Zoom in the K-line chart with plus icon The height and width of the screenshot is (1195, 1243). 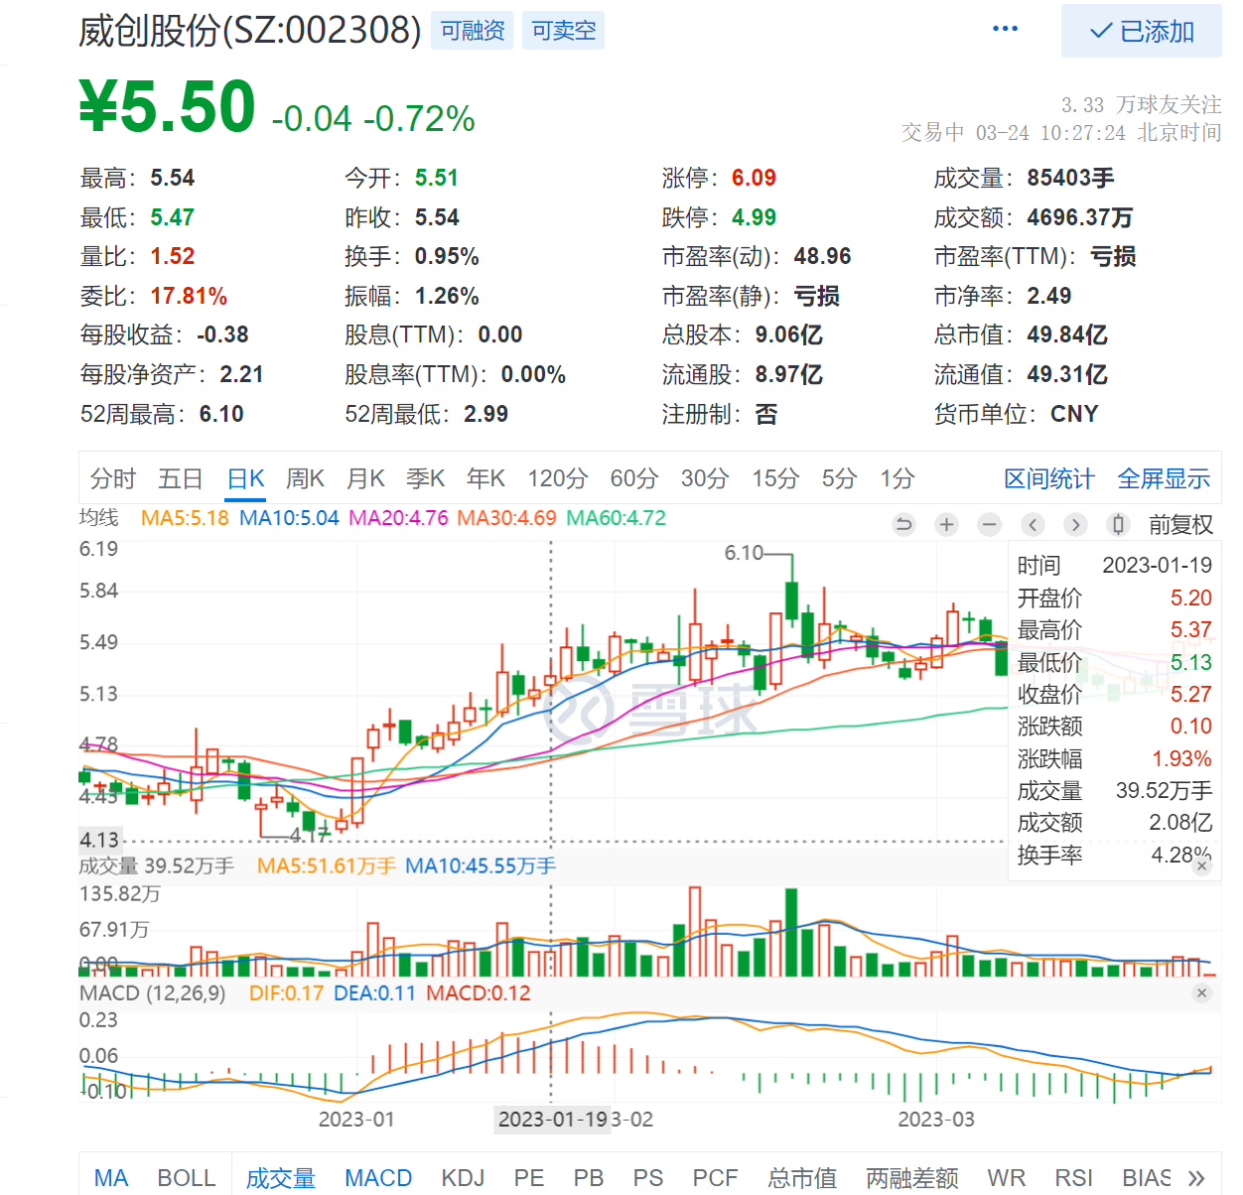[947, 524]
